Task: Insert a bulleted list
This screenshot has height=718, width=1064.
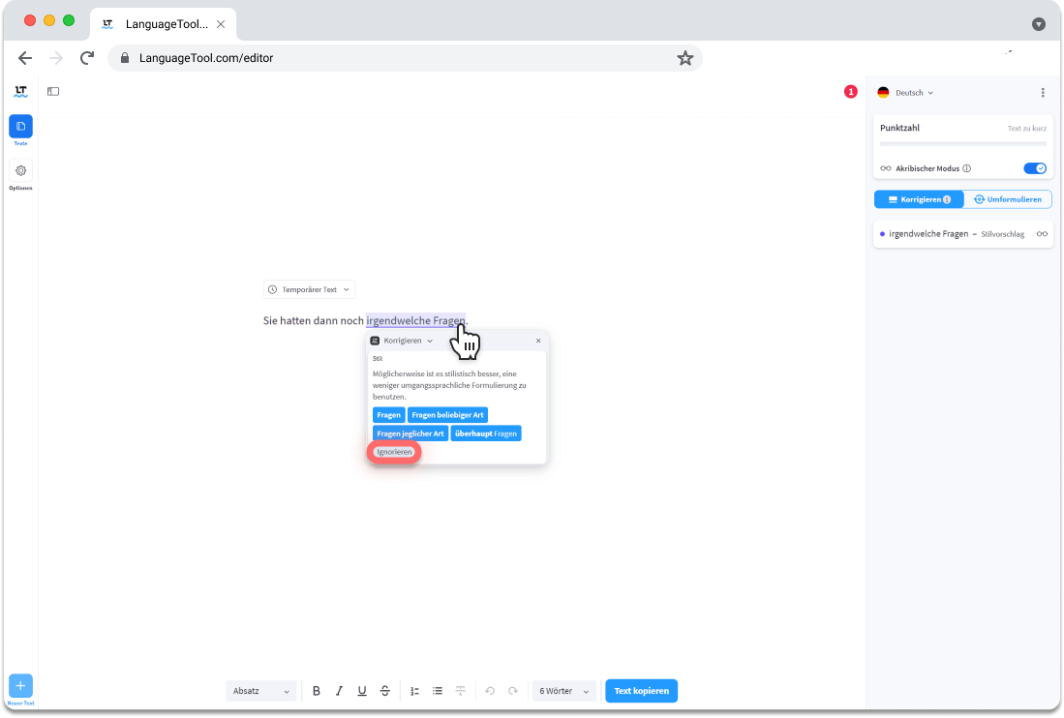Action: tap(438, 691)
